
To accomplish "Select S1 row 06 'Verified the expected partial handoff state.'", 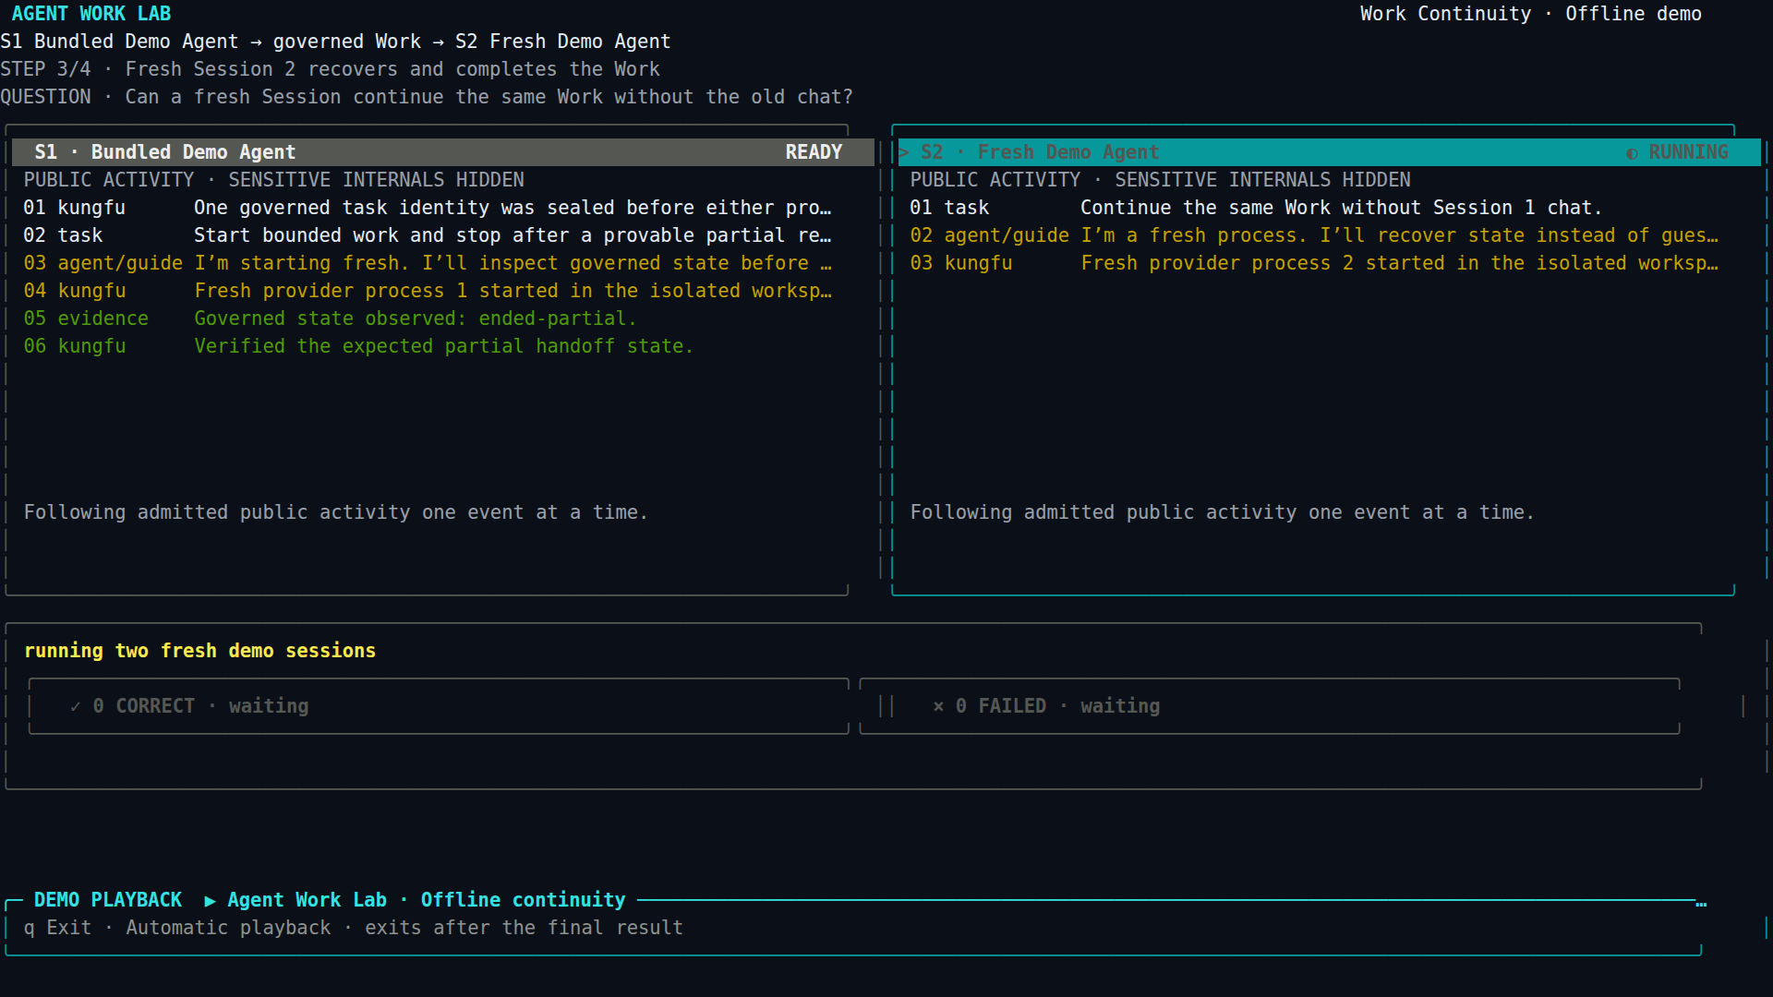I will 358,346.
